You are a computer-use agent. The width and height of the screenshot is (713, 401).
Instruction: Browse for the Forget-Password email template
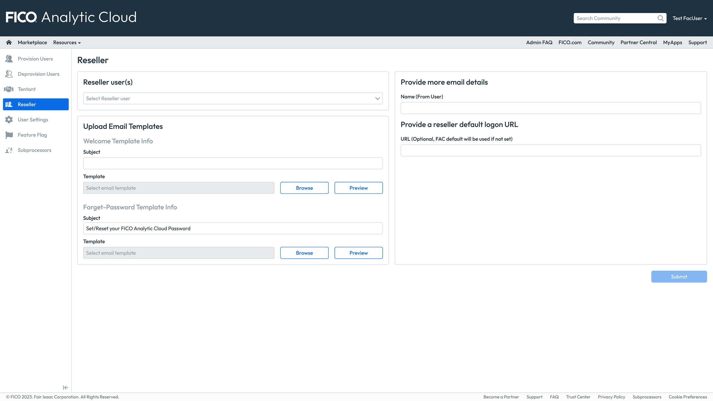click(x=304, y=253)
